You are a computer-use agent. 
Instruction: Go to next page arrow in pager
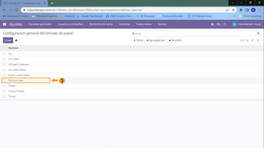coord(258,40)
